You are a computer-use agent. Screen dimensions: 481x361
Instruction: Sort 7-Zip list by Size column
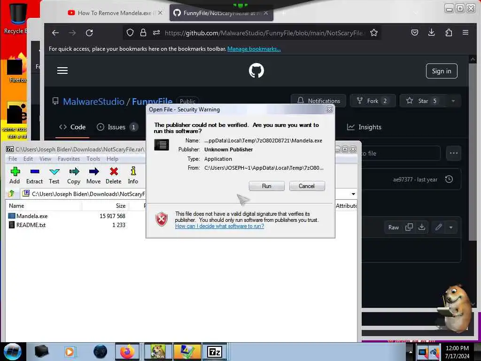(x=106, y=206)
